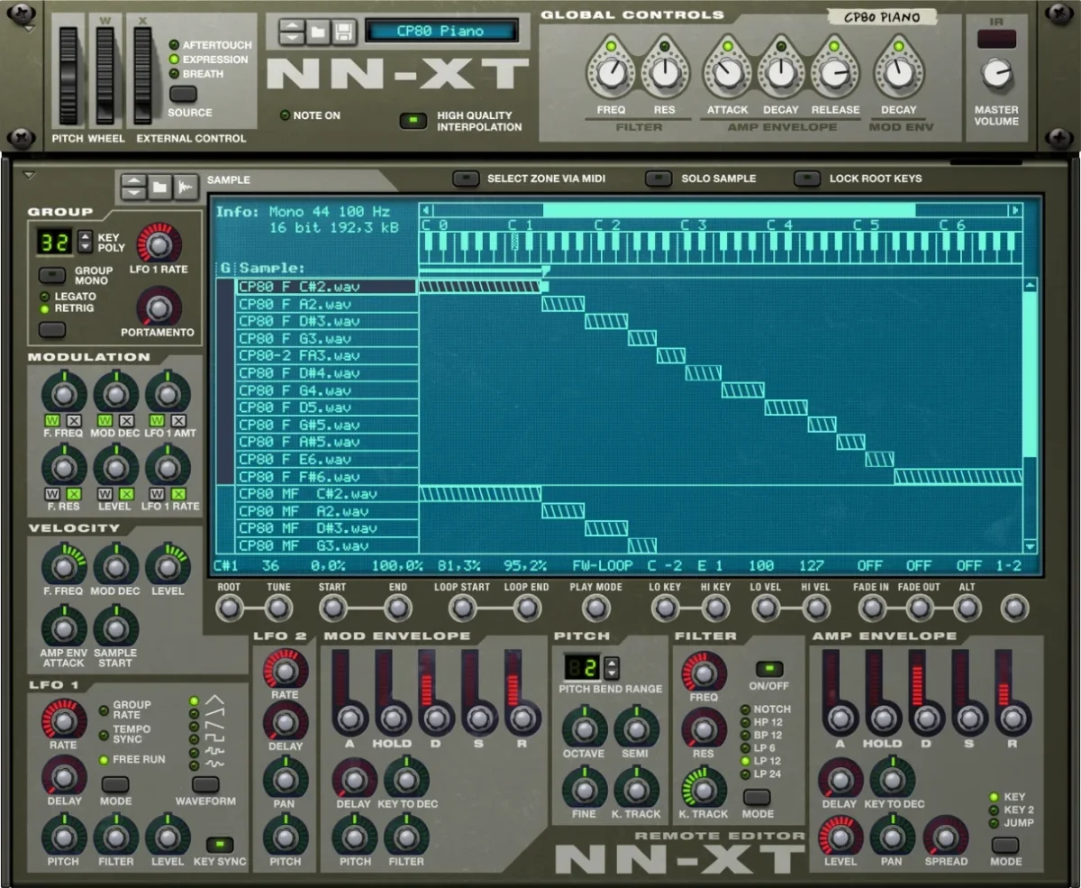Click the PITCH bend wheel
1081x888 pixels.
(68, 75)
